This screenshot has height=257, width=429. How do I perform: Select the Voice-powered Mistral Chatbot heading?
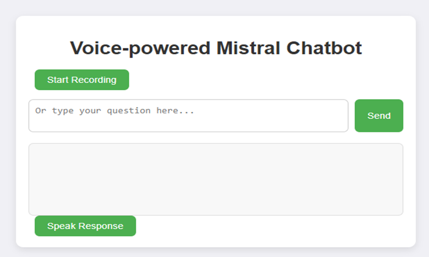(216, 48)
